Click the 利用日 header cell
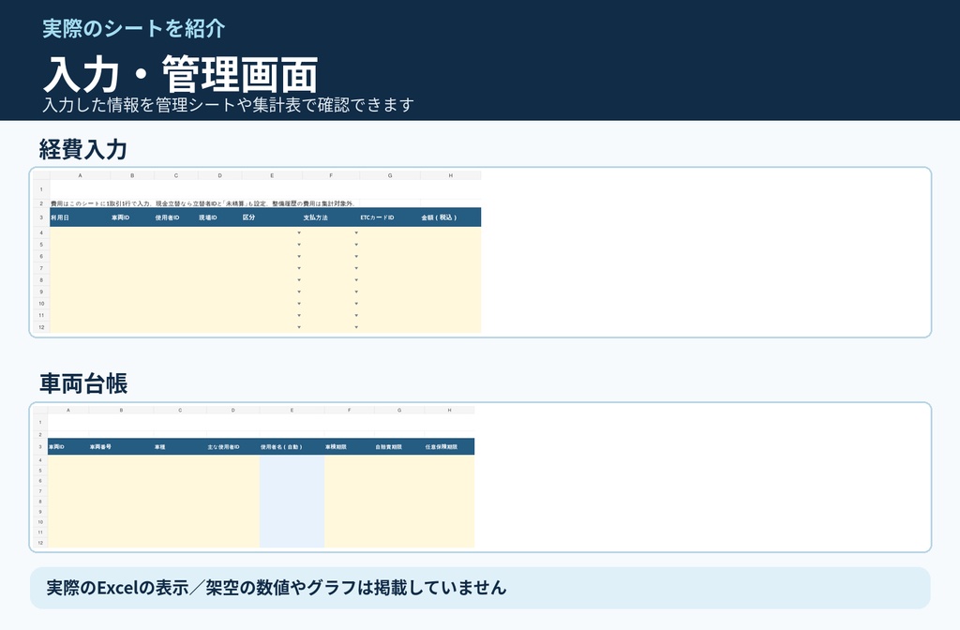Image resolution: width=960 pixels, height=630 pixels. (81, 217)
